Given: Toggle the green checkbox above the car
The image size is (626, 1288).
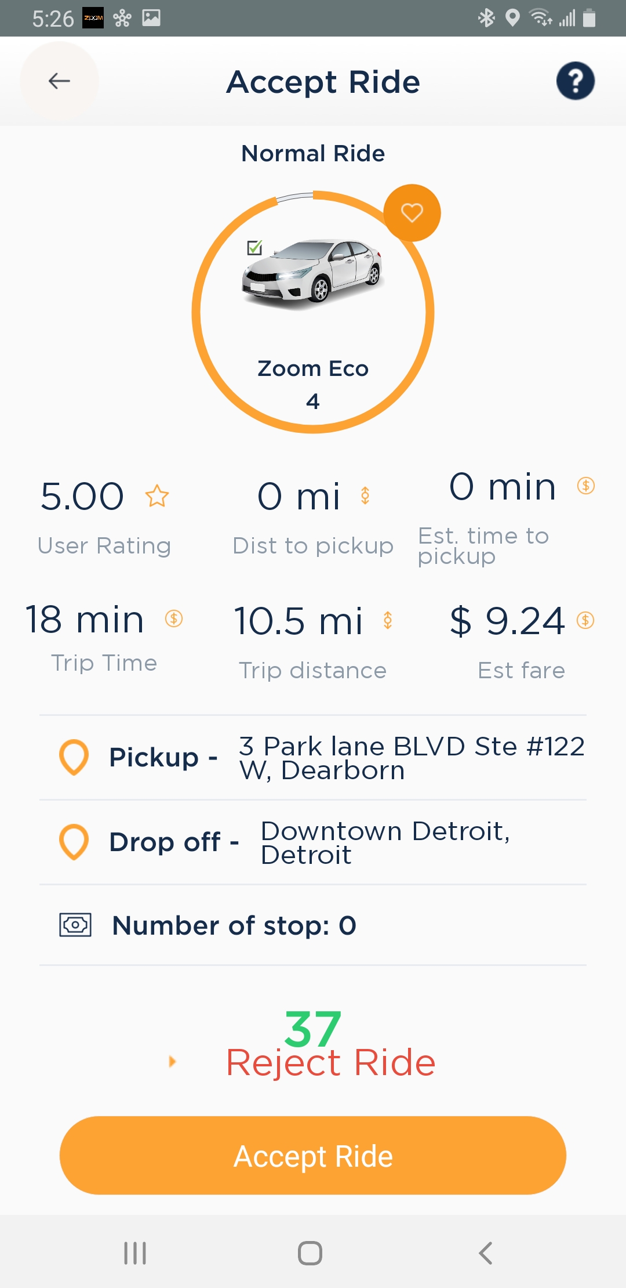Looking at the screenshot, I should click(254, 248).
